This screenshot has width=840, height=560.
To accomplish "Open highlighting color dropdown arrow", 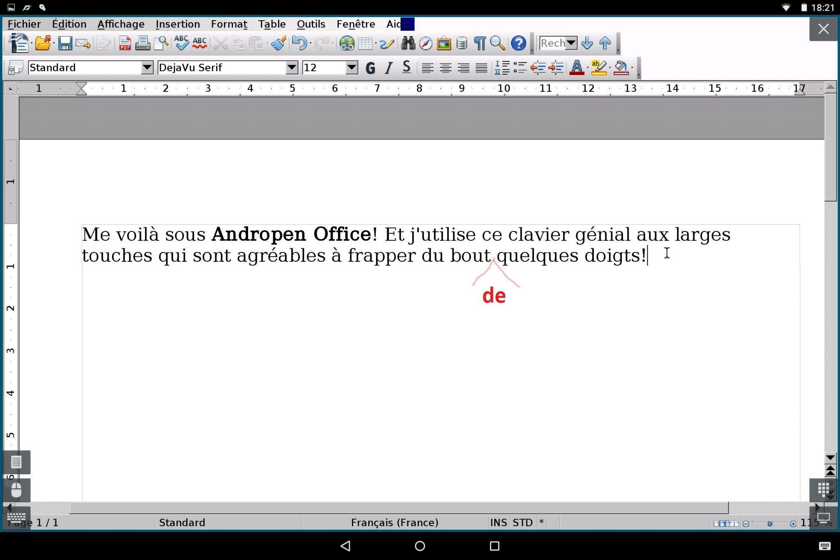I will 610,68.
